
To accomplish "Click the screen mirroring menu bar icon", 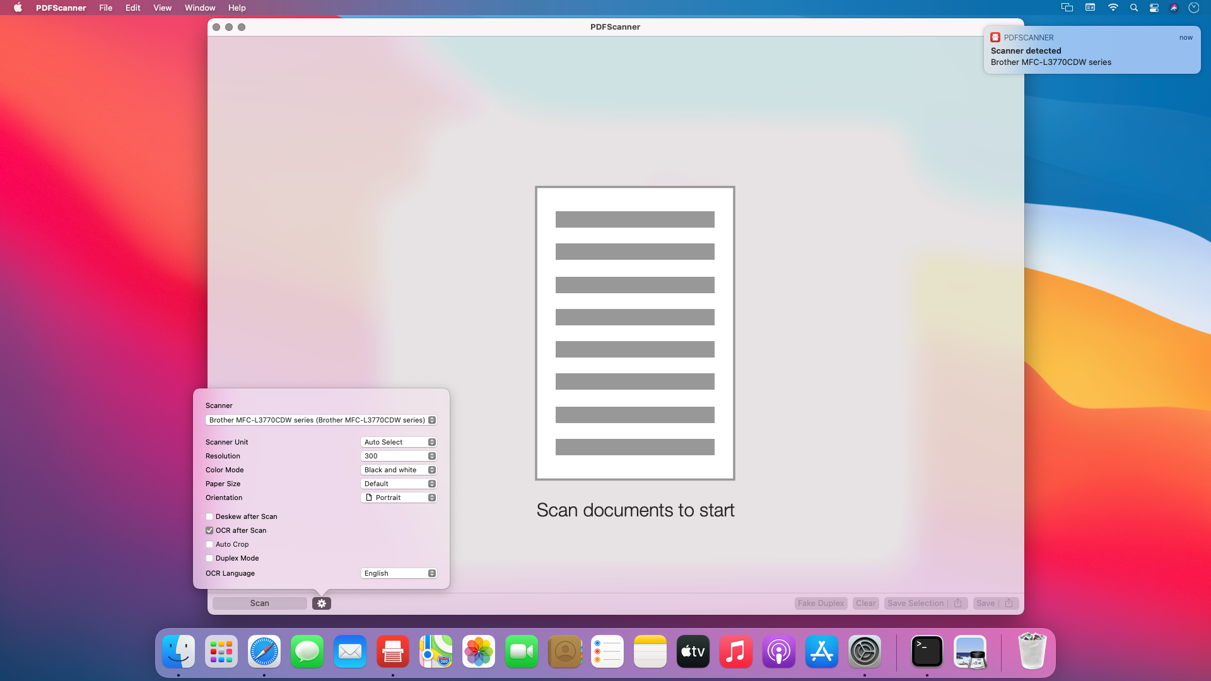I will click(1067, 8).
